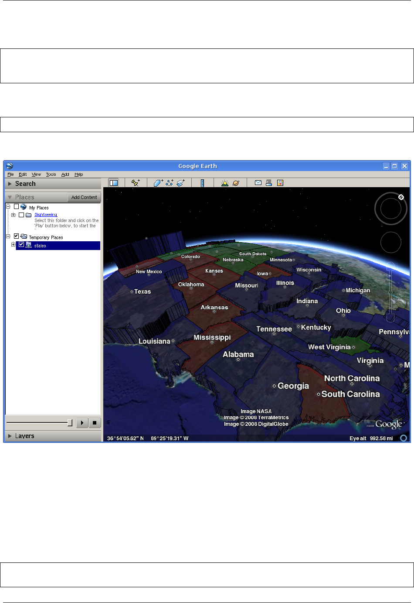
Task: Collapse the Temporary Places tree node
Action: (8, 236)
